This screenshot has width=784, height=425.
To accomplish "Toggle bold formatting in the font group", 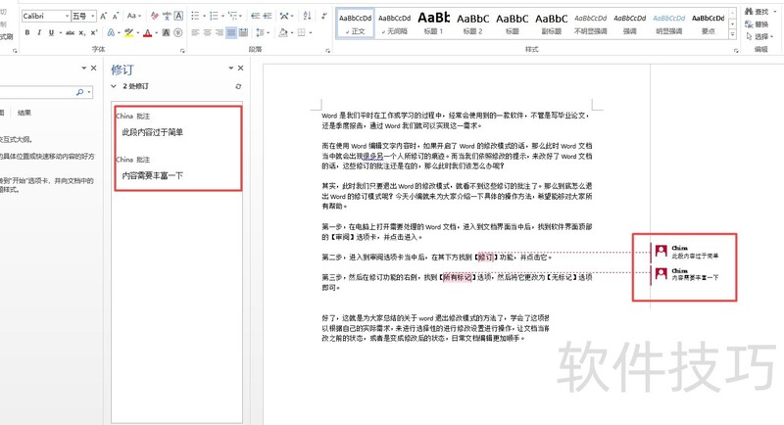I will pos(26,32).
